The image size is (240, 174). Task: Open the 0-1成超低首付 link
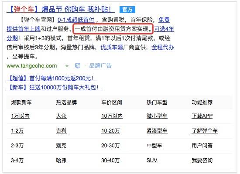click(x=76, y=20)
